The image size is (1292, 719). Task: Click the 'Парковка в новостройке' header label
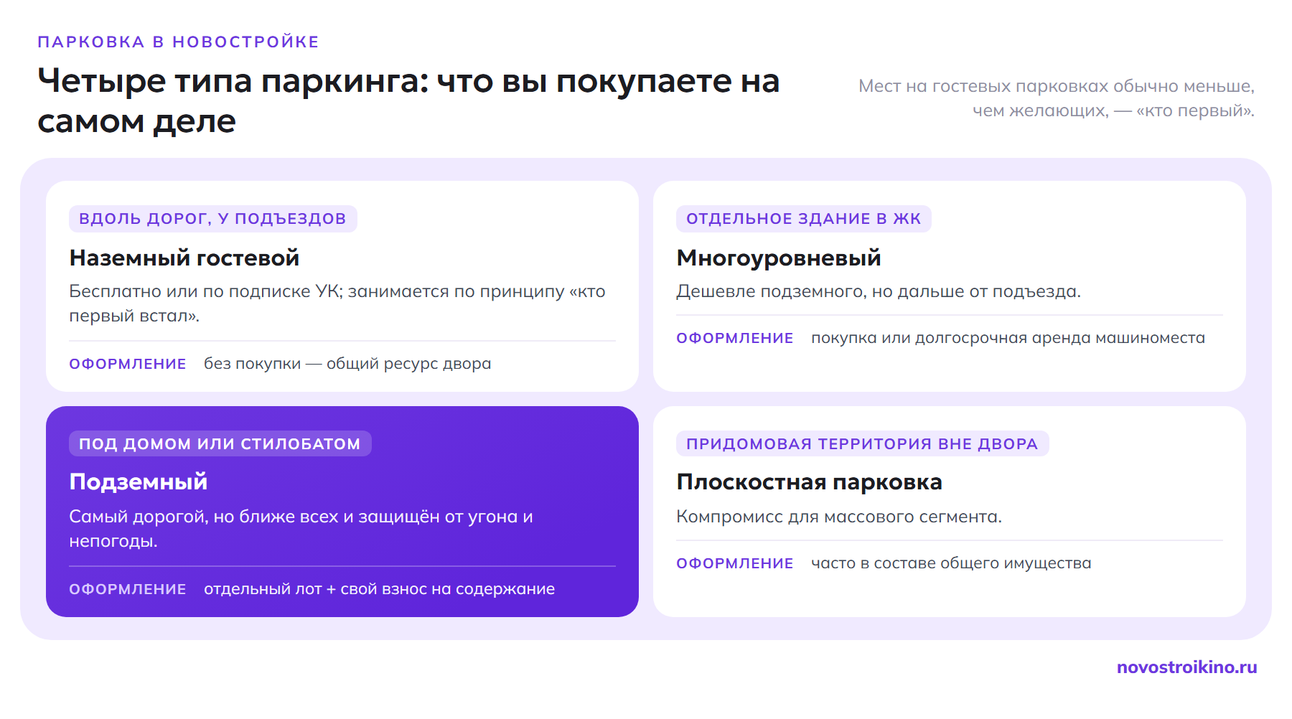point(178,42)
